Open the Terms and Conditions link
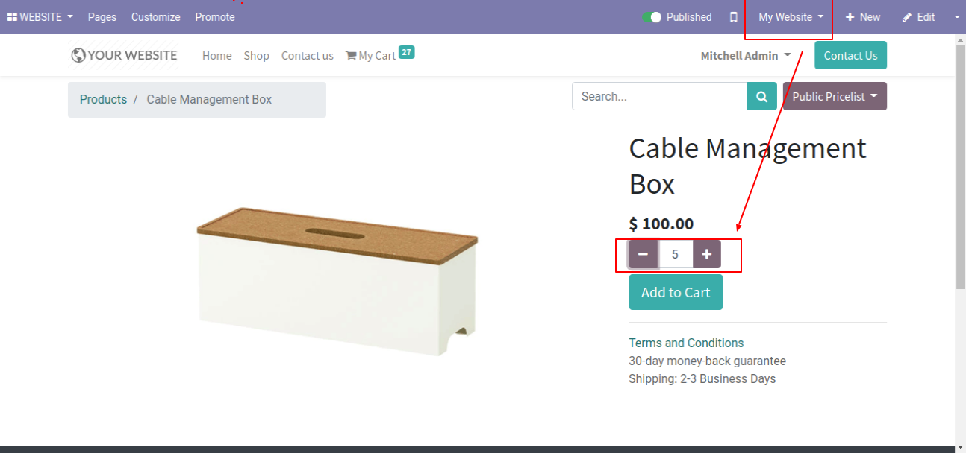 tap(686, 343)
